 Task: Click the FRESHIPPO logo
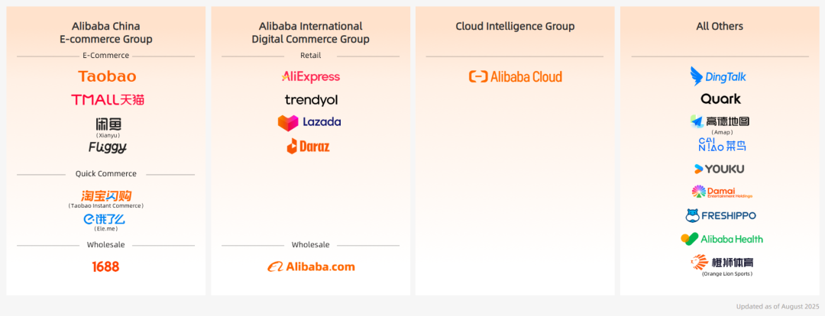click(x=720, y=215)
